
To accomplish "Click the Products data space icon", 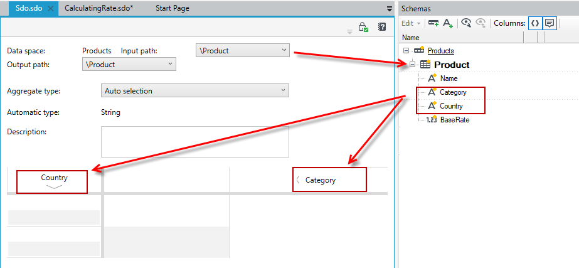I will [419, 50].
